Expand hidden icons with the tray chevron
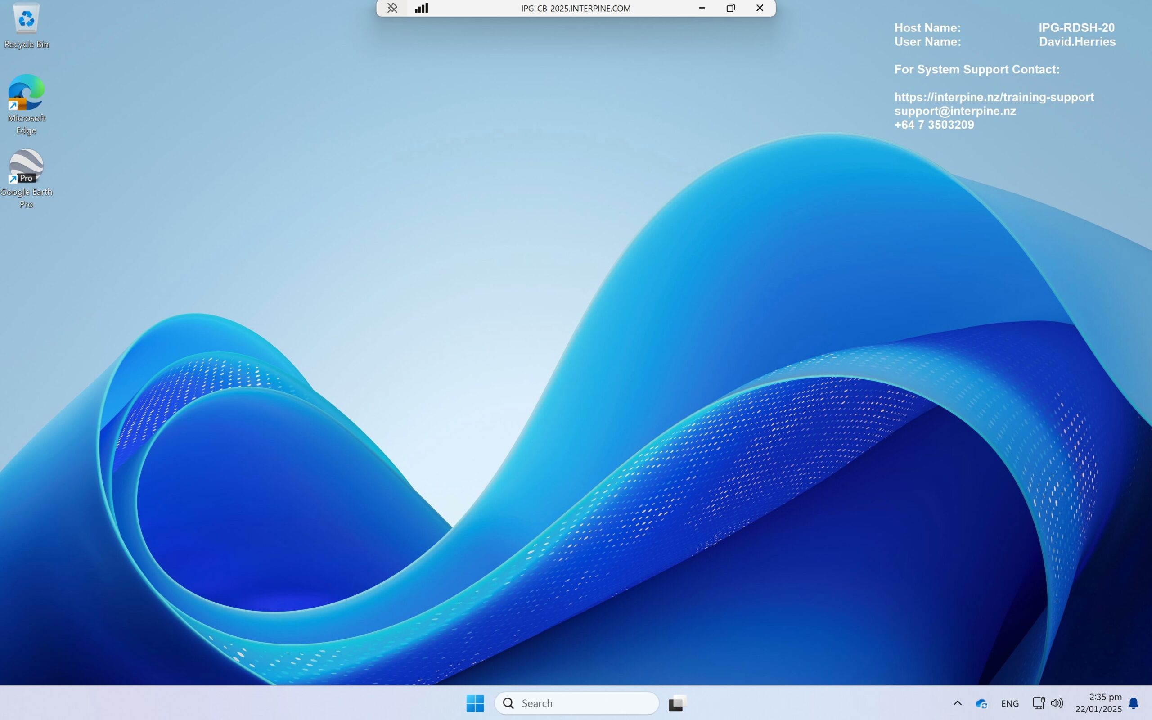 pyautogui.click(x=957, y=703)
